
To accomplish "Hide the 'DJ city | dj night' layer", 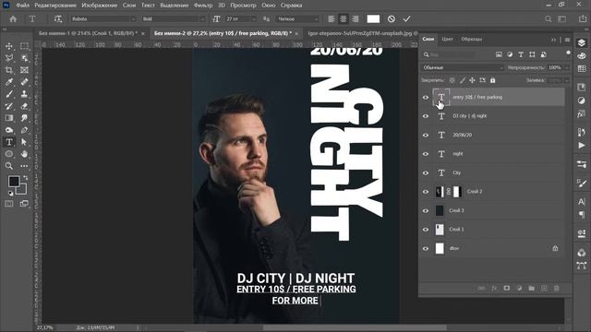I will click(x=426, y=116).
